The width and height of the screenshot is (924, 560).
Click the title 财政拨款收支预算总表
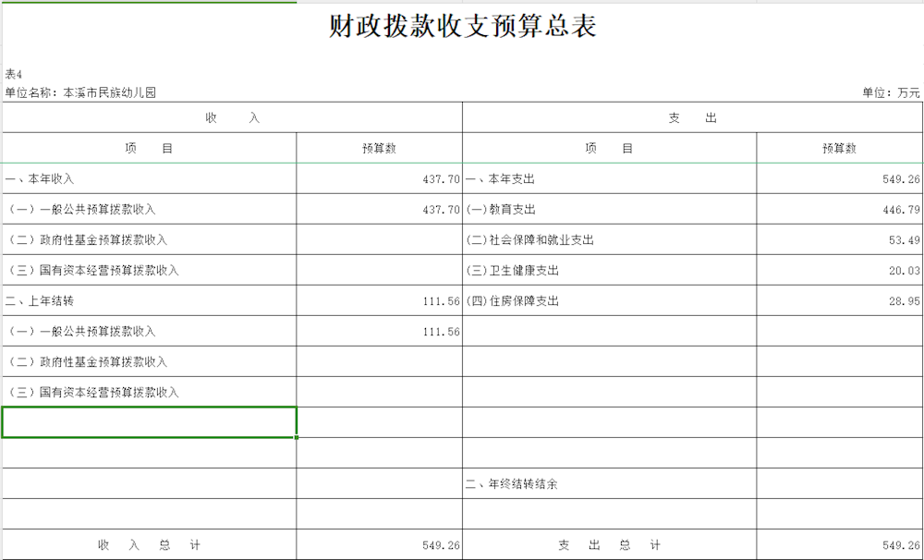pos(463,27)
